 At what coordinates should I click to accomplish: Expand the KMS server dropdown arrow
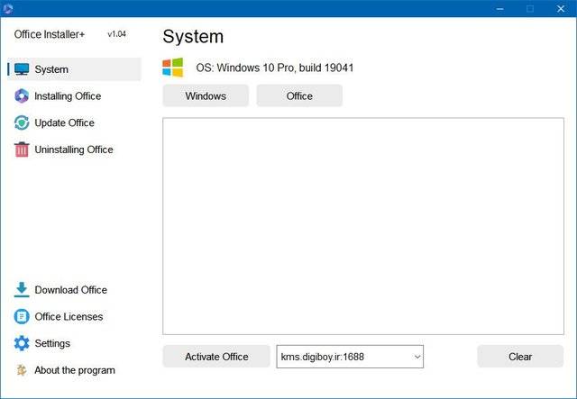[417, 357]
